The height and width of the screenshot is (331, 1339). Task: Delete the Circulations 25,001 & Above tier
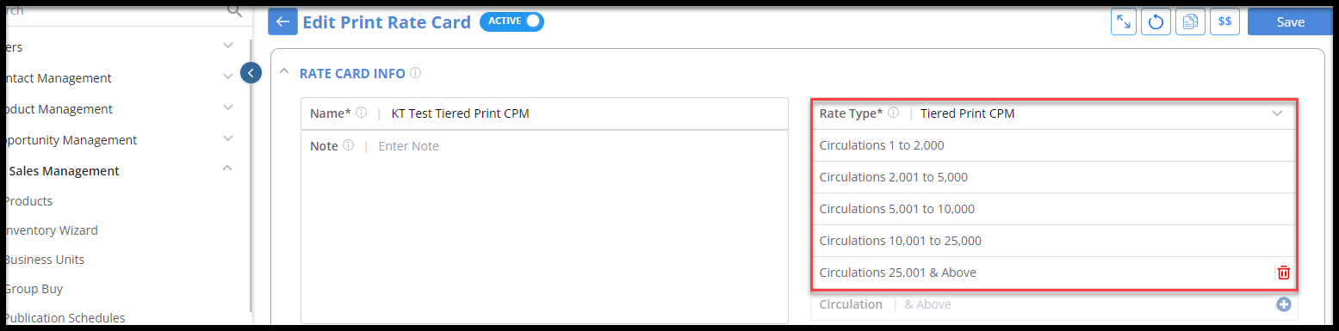pyautogui.click(x=1284, y=273)
